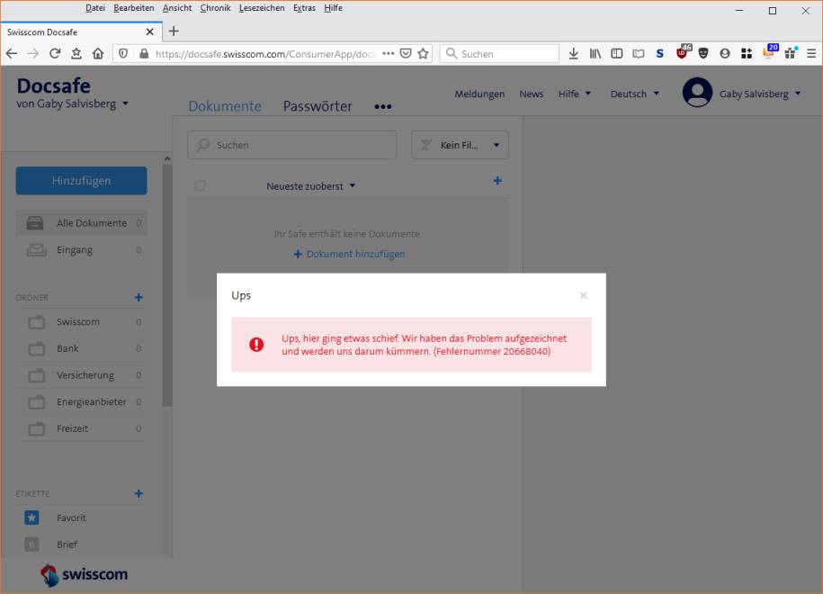
Task: Open the Hilfe menu in menu bar
Action: [x=334, y=8]
